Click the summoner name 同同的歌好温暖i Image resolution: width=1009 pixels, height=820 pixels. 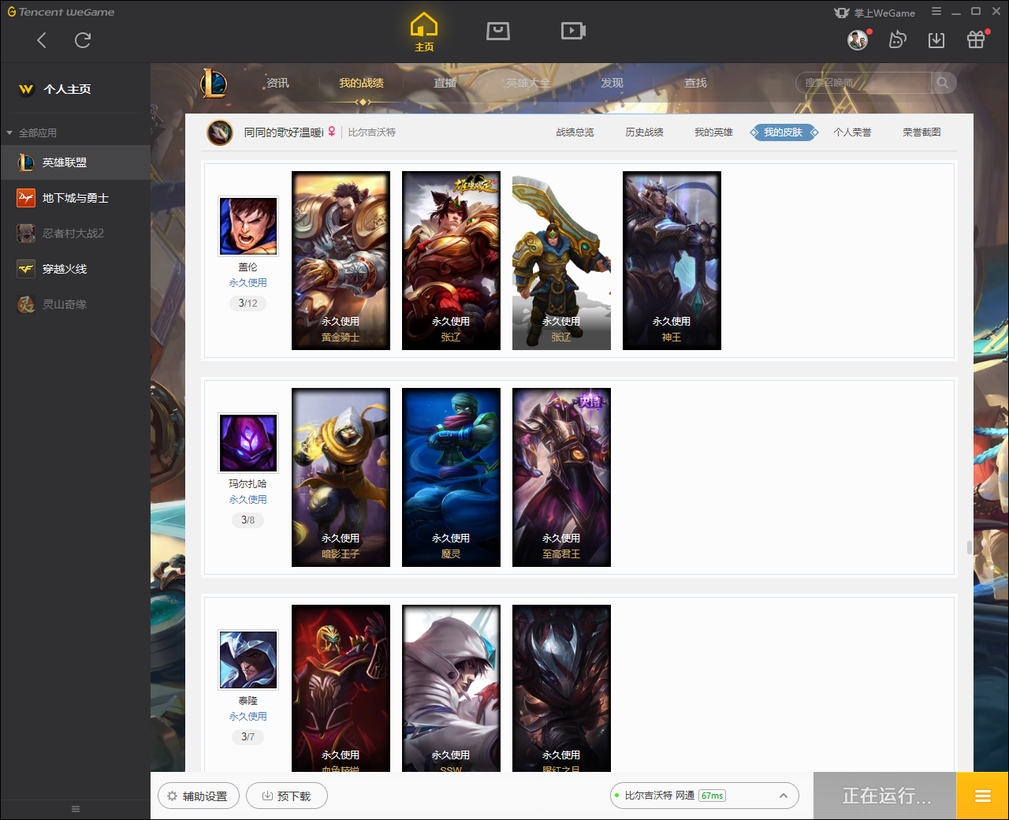[284, 132]
